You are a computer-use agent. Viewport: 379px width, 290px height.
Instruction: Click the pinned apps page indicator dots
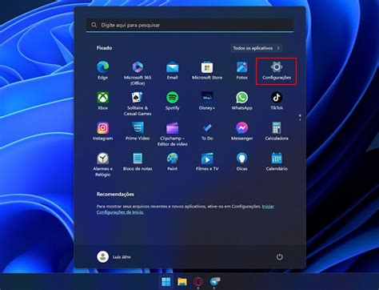tap(300, 118)
